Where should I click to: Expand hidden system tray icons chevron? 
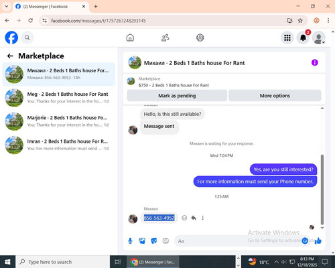point(276,262)
